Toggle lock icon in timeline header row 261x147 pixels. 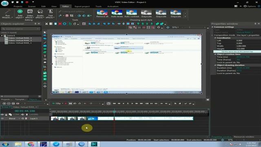(7, 115)
